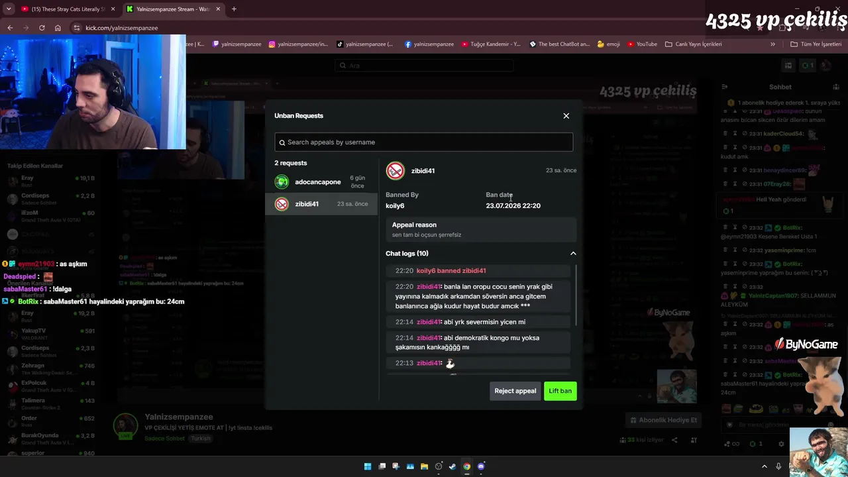Open the Zehragn channel in the sidebar
The height and width of the screenshot is (477, 848).
(x=52, y=368)
